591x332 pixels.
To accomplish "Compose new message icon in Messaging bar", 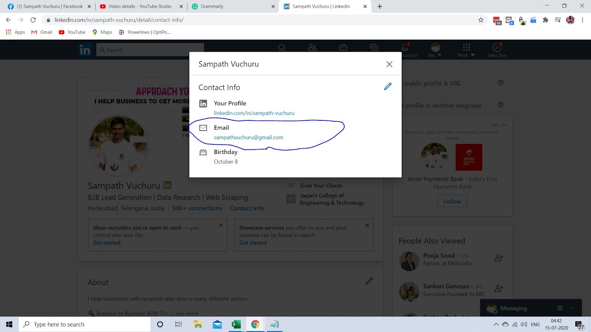I will (x=560, y=308).
